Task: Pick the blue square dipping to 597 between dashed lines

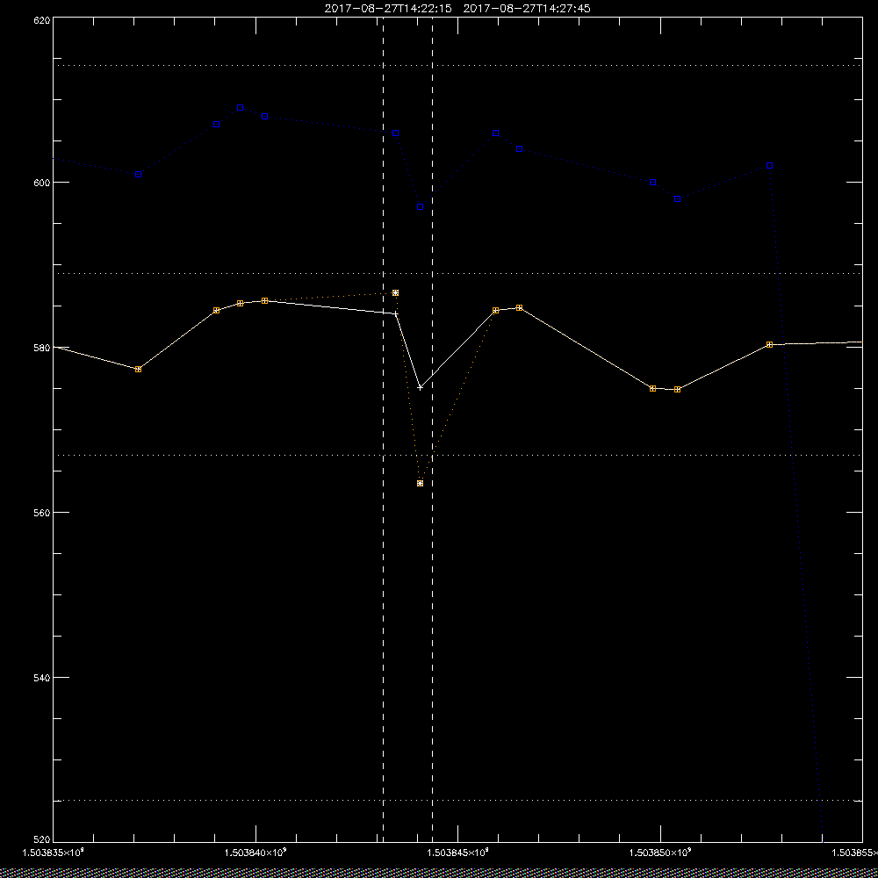Action: (x=420, y=207)
